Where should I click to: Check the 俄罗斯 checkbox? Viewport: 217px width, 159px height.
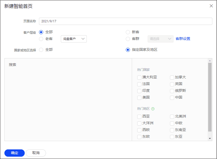(172, 91)
